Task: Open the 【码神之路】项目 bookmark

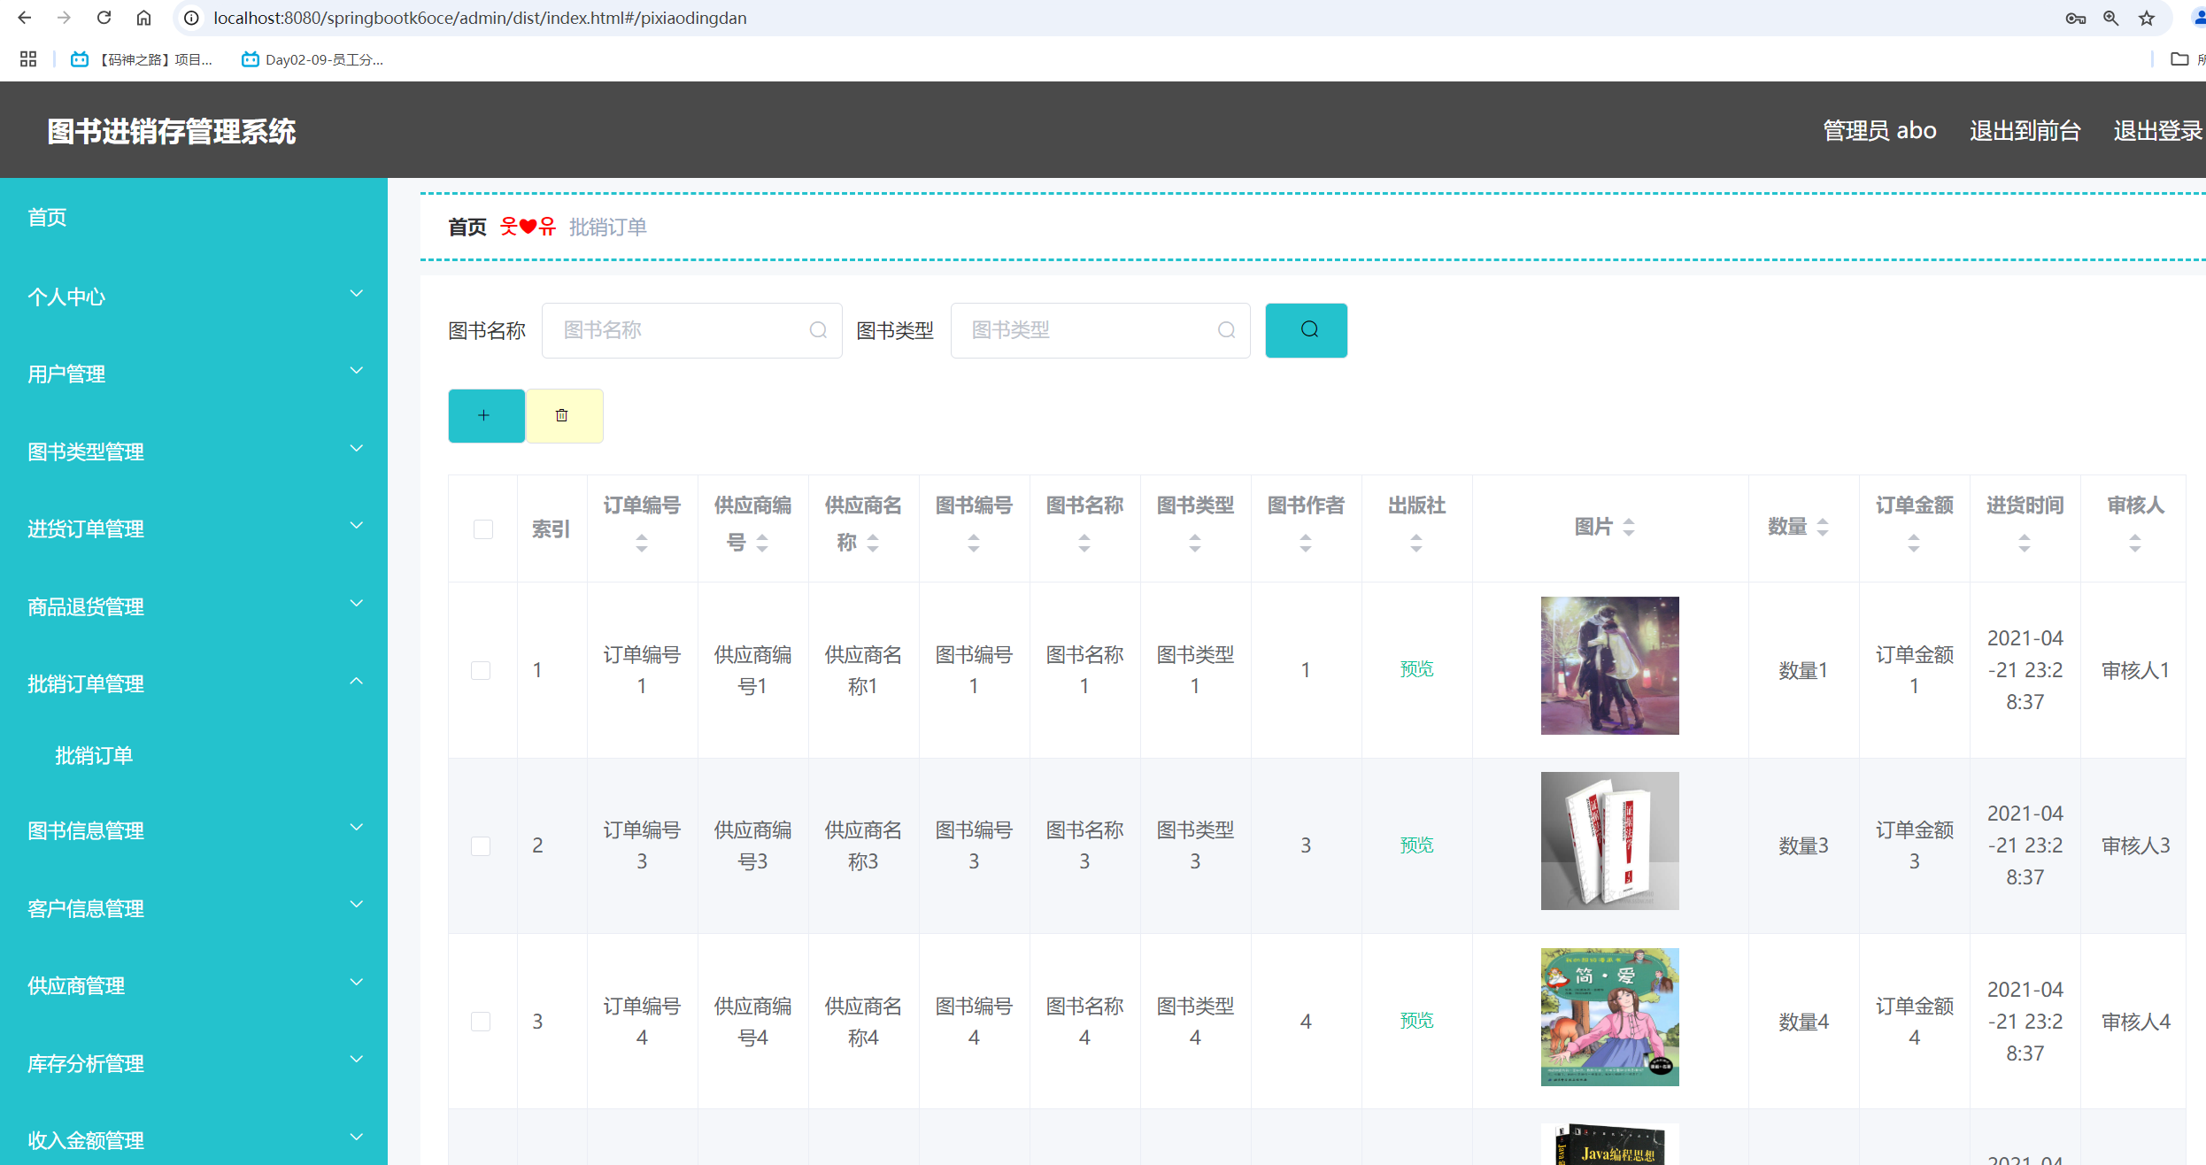Action: coord(143,59)
